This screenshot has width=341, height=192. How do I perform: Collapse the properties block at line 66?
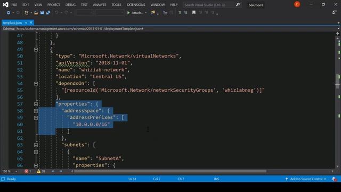pyautogui.click(x=36, y=165)
